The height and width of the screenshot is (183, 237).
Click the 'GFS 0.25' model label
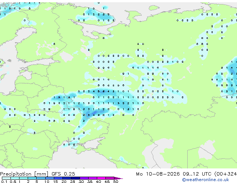pyautogui.click(x=63, y=174)
